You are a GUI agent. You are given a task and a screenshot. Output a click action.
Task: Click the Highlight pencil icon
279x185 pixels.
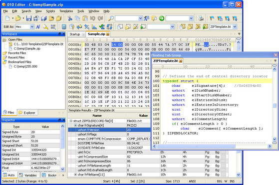click(x=45, y=27)
